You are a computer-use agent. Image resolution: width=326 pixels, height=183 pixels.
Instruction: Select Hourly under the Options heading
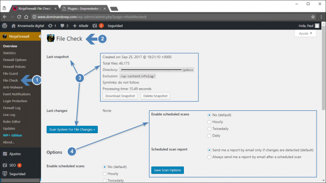point(104,174)
